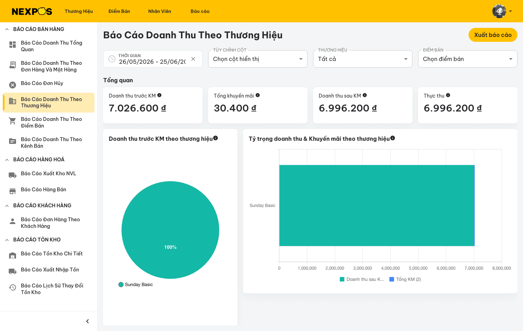Click the Sunday Basic axis label on bar chart
The width and height of the screenshot is (523, 331).
pos(262,206)
